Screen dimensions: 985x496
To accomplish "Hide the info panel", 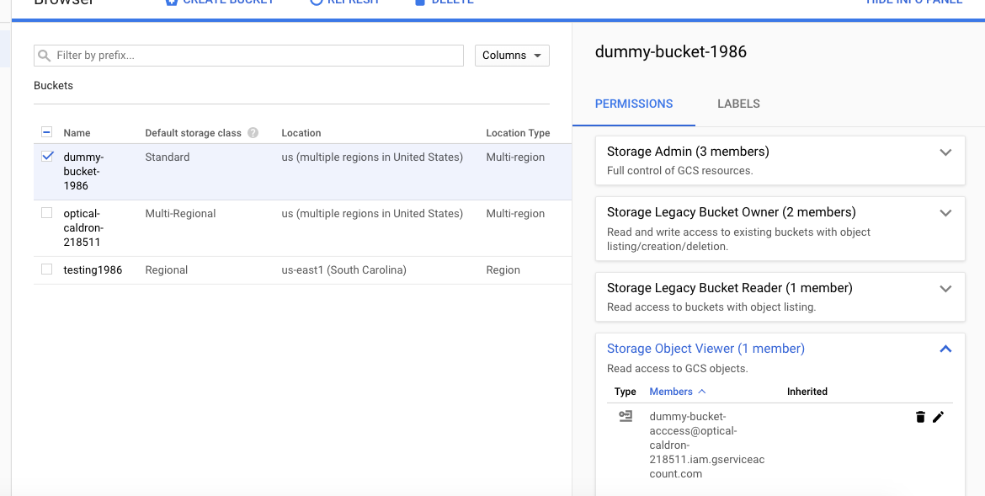I will [913, 2].
